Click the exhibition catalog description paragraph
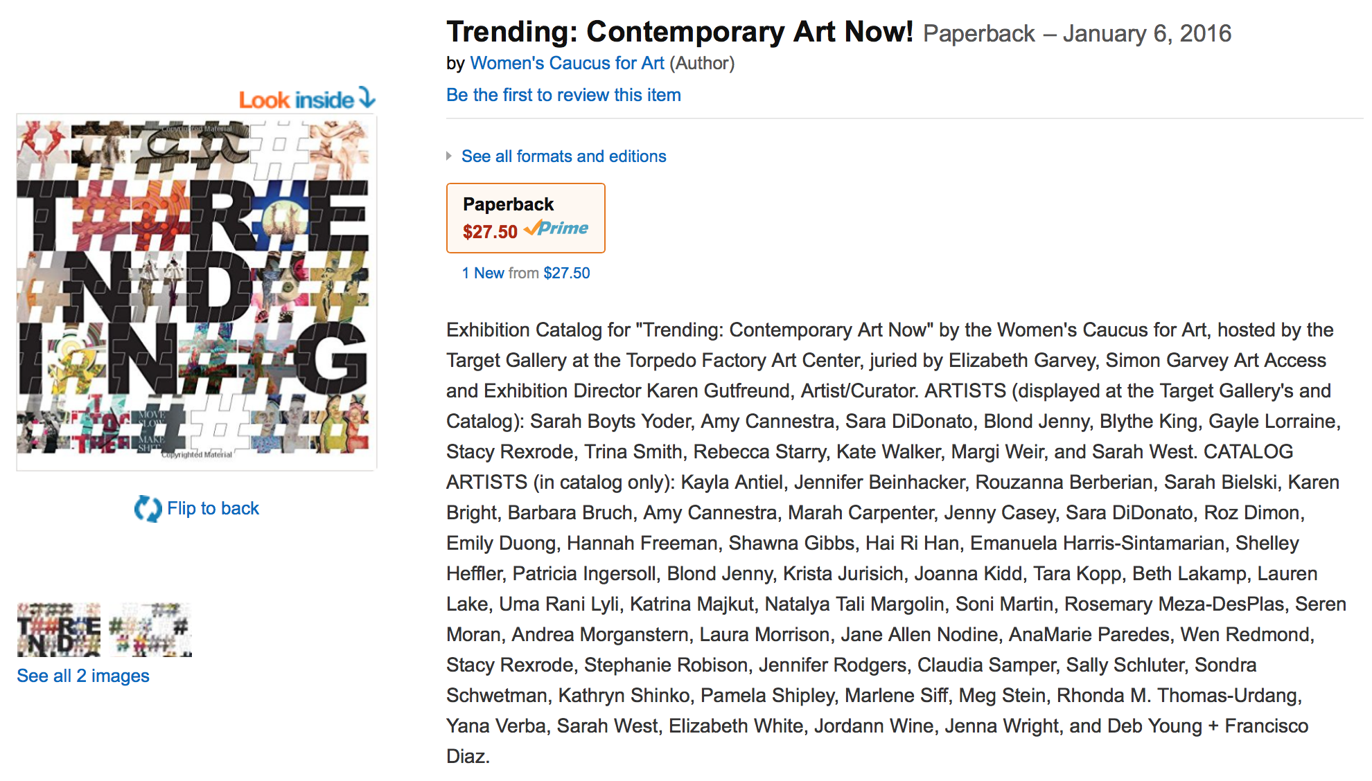Image resolution: width=1372 pixels, height=781 pixels. (x=896, y=543)
